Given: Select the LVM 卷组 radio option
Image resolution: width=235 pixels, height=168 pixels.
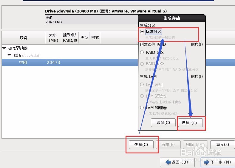Looking at the screenshot, I should click(142, 84).
